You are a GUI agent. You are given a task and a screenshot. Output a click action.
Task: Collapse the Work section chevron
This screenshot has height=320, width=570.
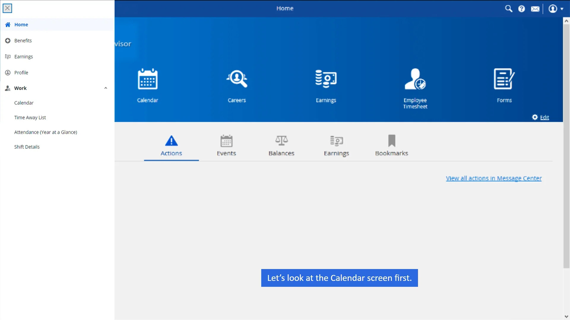(106, 88)
